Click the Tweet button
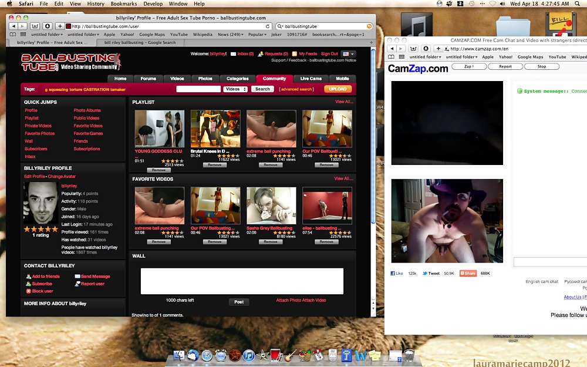 [x=430, y=273]
